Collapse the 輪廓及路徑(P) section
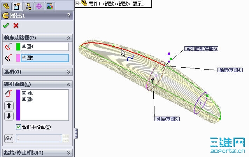 68,38
